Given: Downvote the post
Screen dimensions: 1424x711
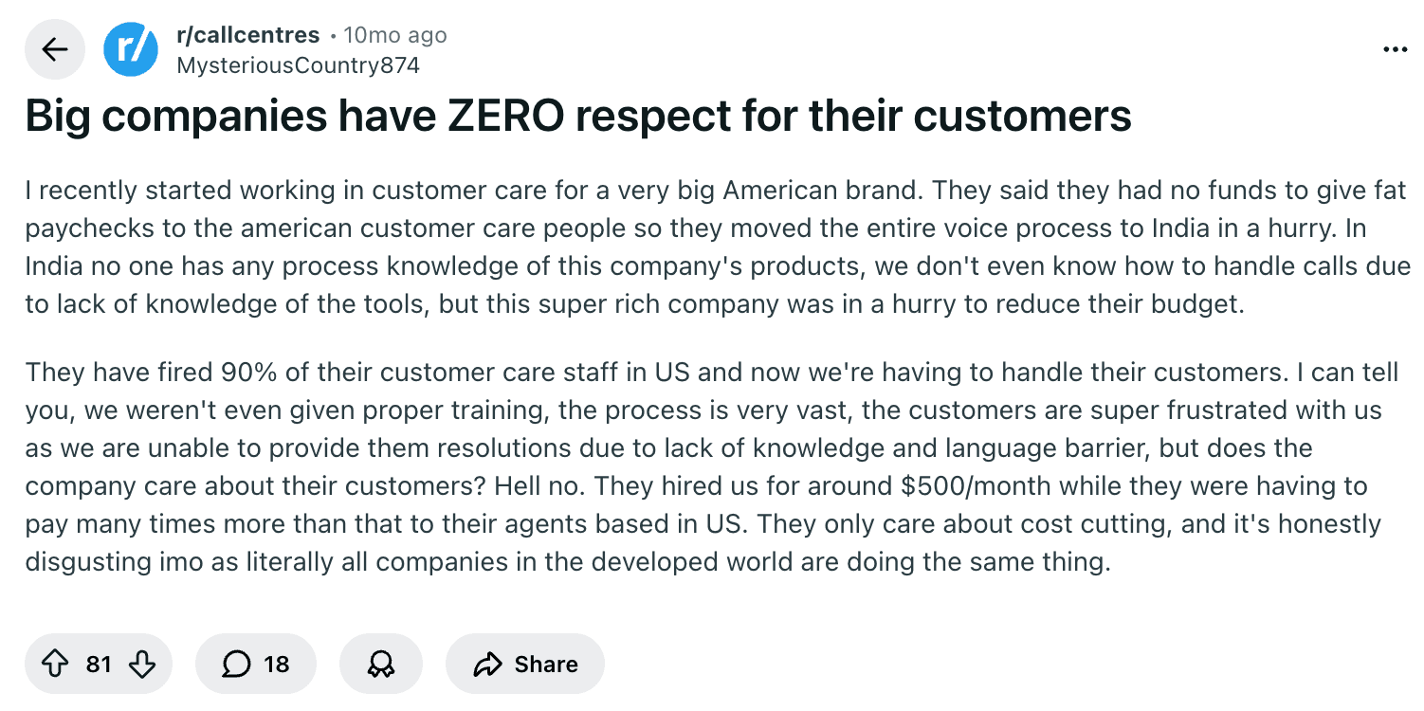Looking at the screenshot, I should click(x=141, y=665).
